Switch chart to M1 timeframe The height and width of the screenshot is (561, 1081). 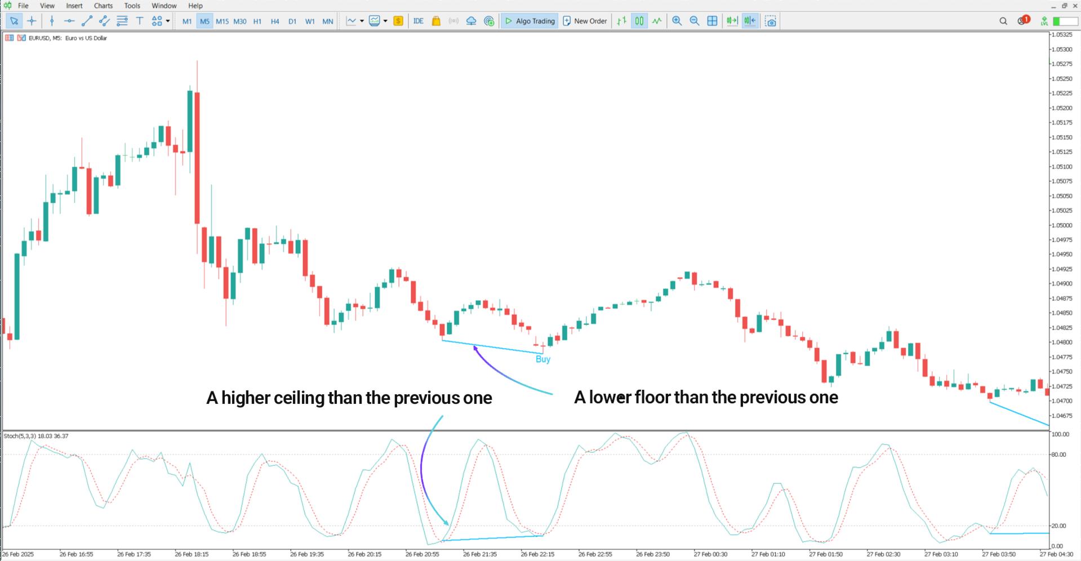coord(187,21)
